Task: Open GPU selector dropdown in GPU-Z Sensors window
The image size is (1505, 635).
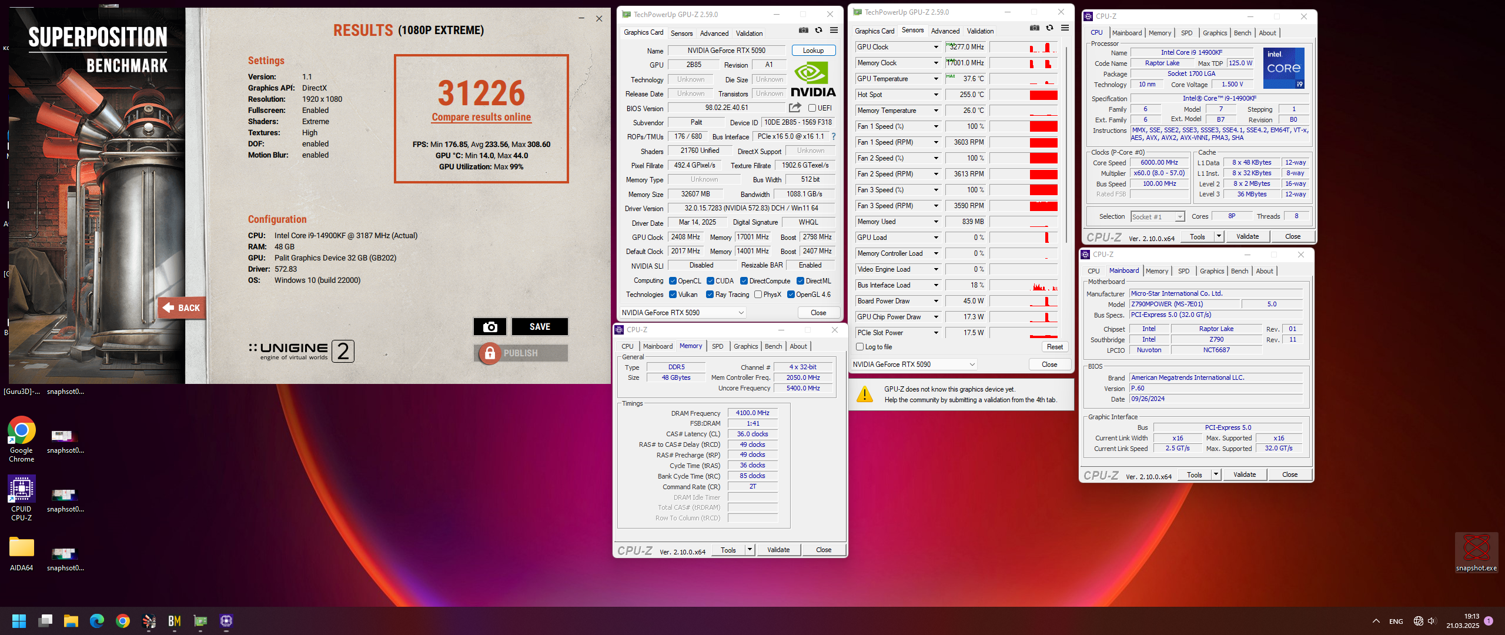Action: tap(914, 365)
